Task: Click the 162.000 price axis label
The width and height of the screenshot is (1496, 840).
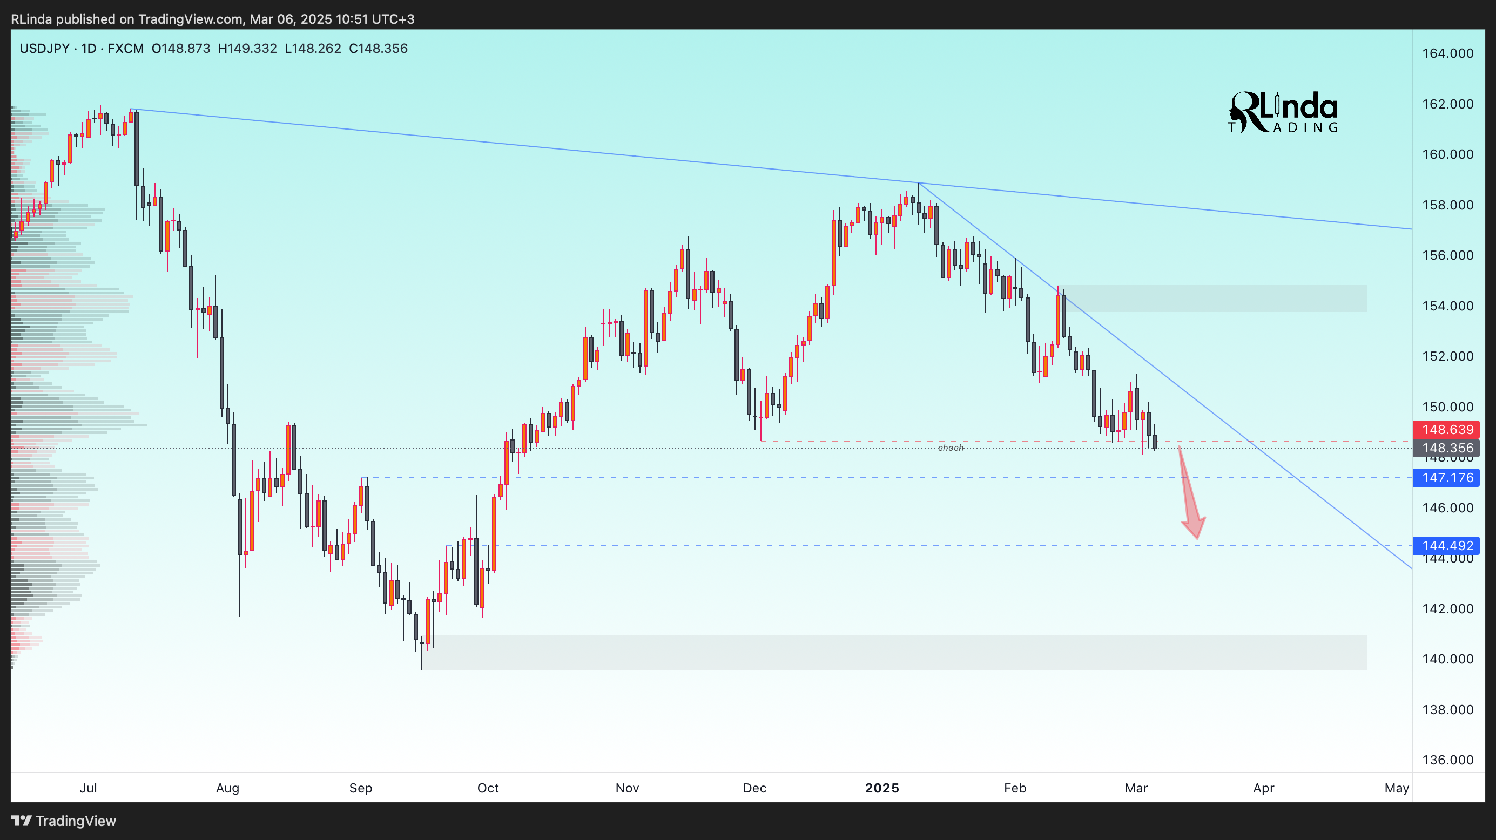Action: (x=1447, y=104)
